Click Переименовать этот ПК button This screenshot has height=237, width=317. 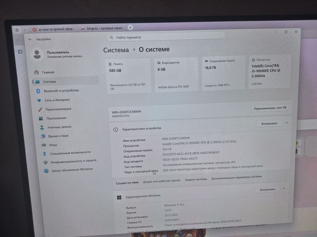(270, 108)
